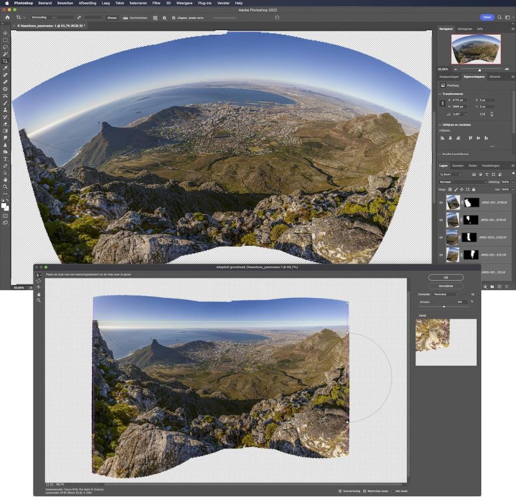Open crop settings gear icon

click(164, 18)
